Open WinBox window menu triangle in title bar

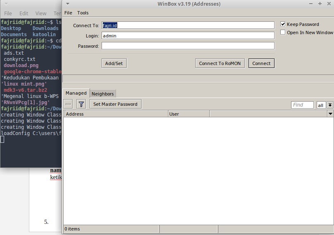(x=68, y=4)
